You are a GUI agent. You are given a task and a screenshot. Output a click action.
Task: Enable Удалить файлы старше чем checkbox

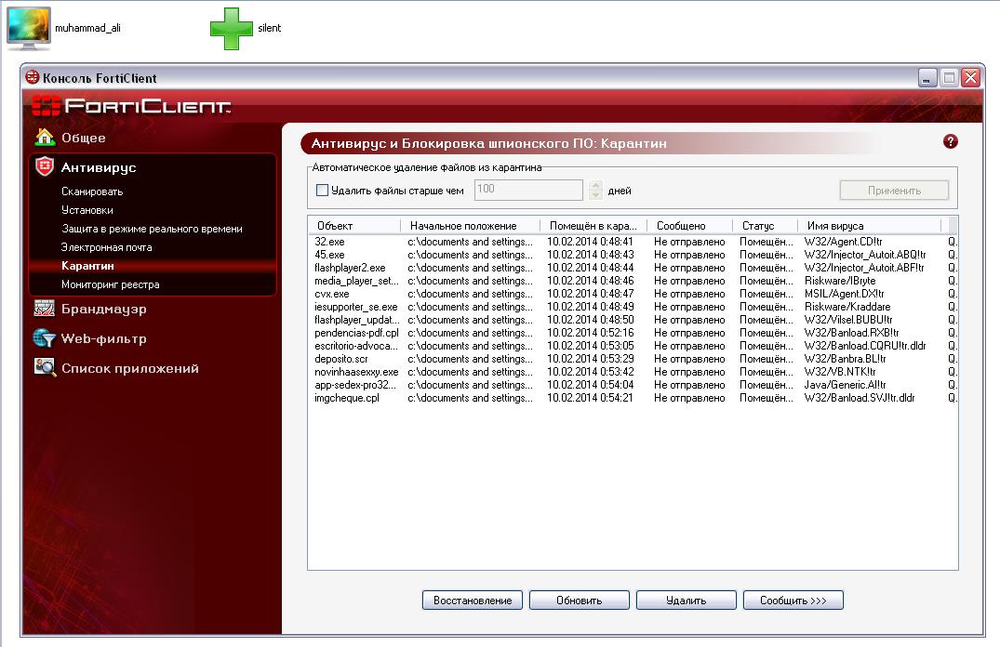[x=323, y=190]
